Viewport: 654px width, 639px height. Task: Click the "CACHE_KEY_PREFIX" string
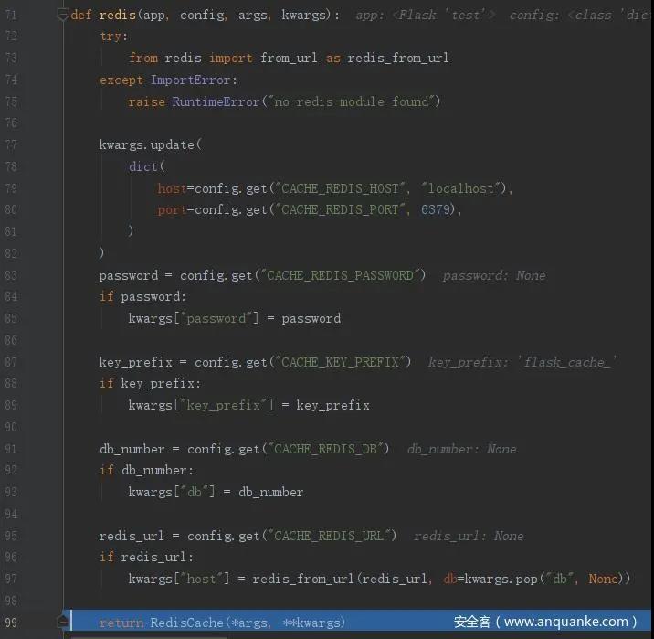pyautogui.click(x=340, y=362)
